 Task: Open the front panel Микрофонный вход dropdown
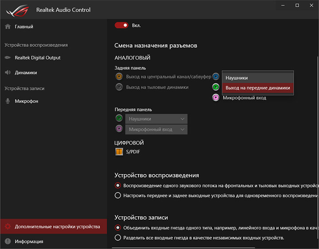pyautogui.click(x=156, y=129)
